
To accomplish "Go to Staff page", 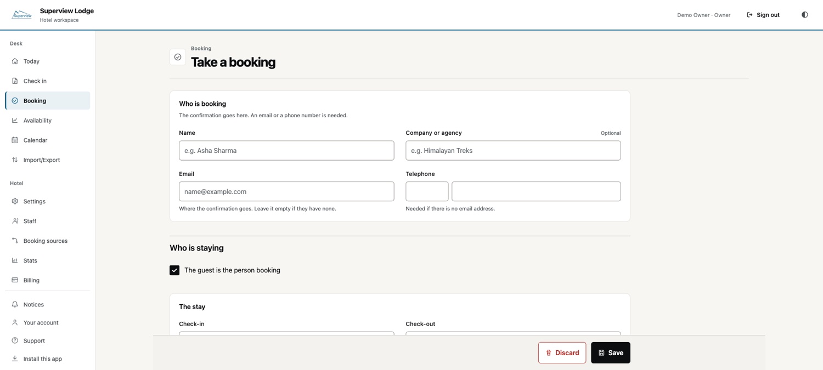I will click(48, 221).
